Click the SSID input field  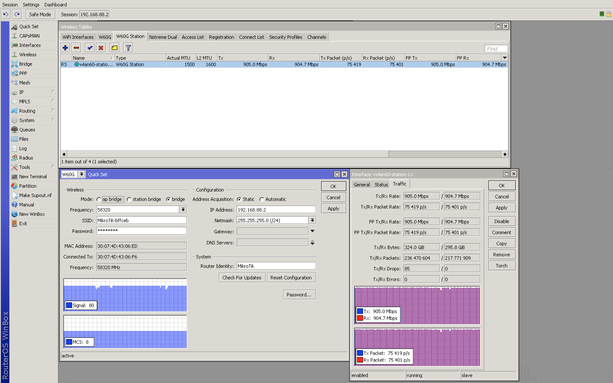pos(141,221)
